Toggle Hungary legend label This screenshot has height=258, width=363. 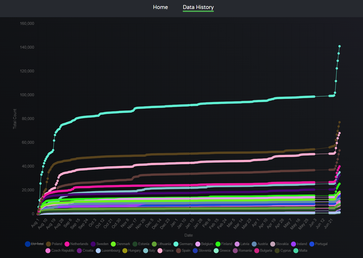pos(134,250)
